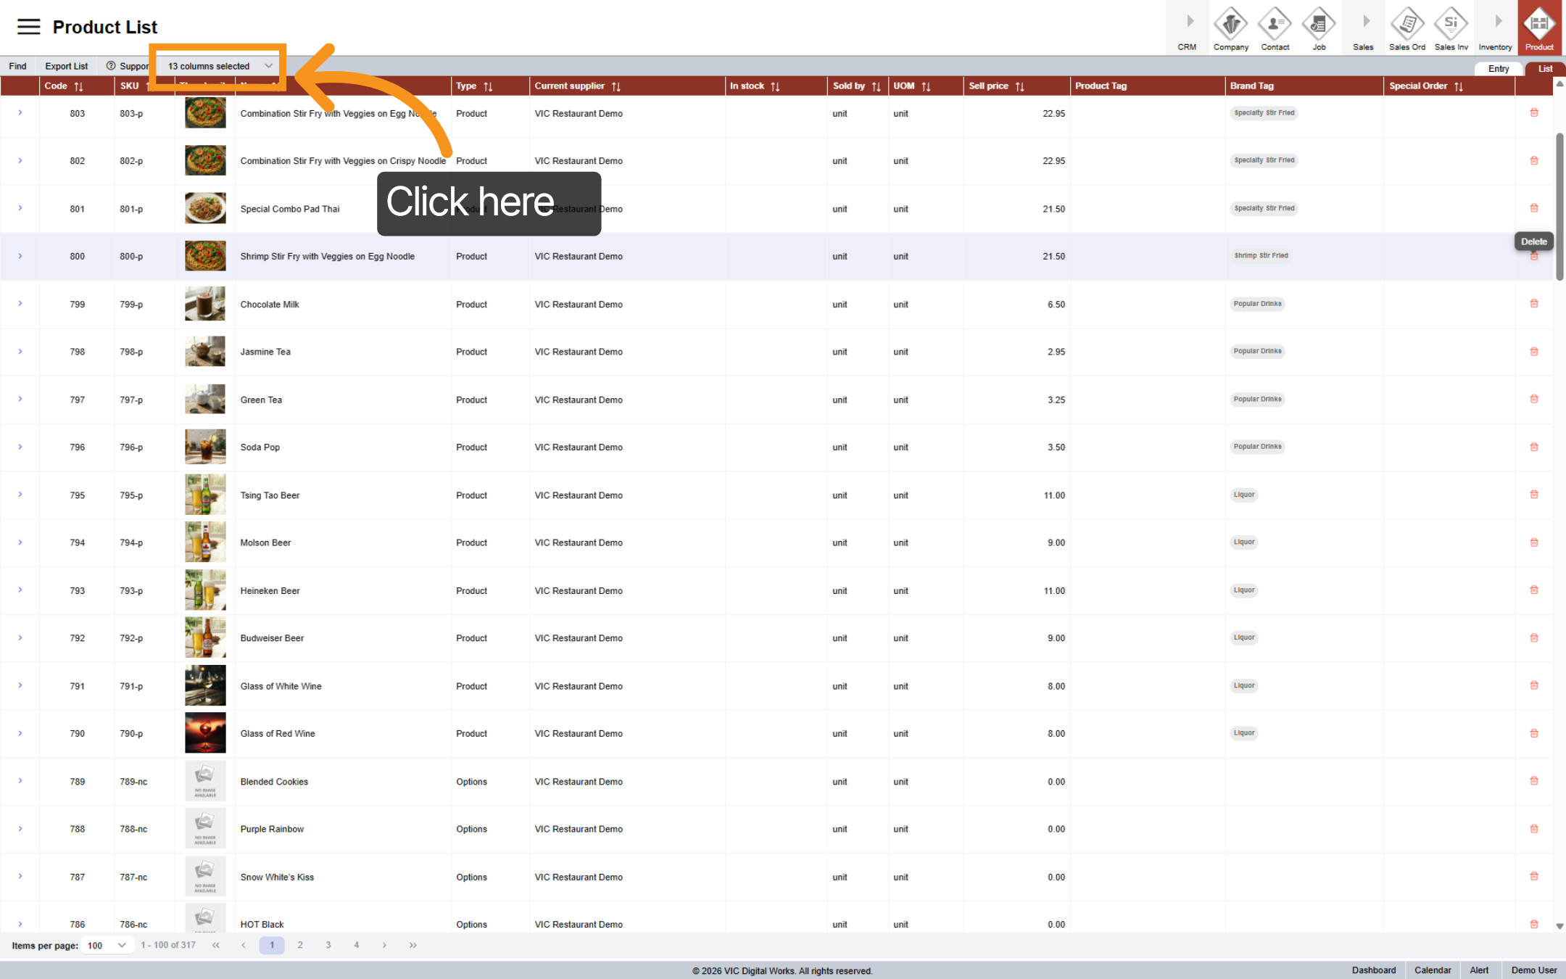Expand the Jasmine Tea row details
The height and width of the screenshot is (979, 1566).
pyautogui.click(x=20, y=352)
